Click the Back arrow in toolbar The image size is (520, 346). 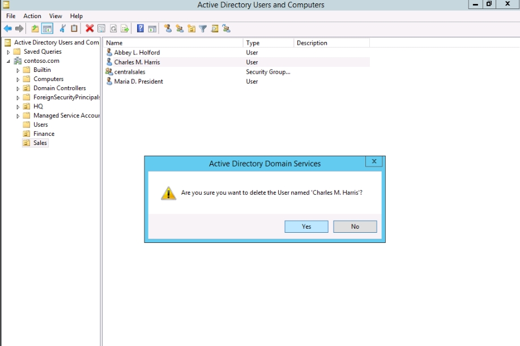(x=7, y=29)
